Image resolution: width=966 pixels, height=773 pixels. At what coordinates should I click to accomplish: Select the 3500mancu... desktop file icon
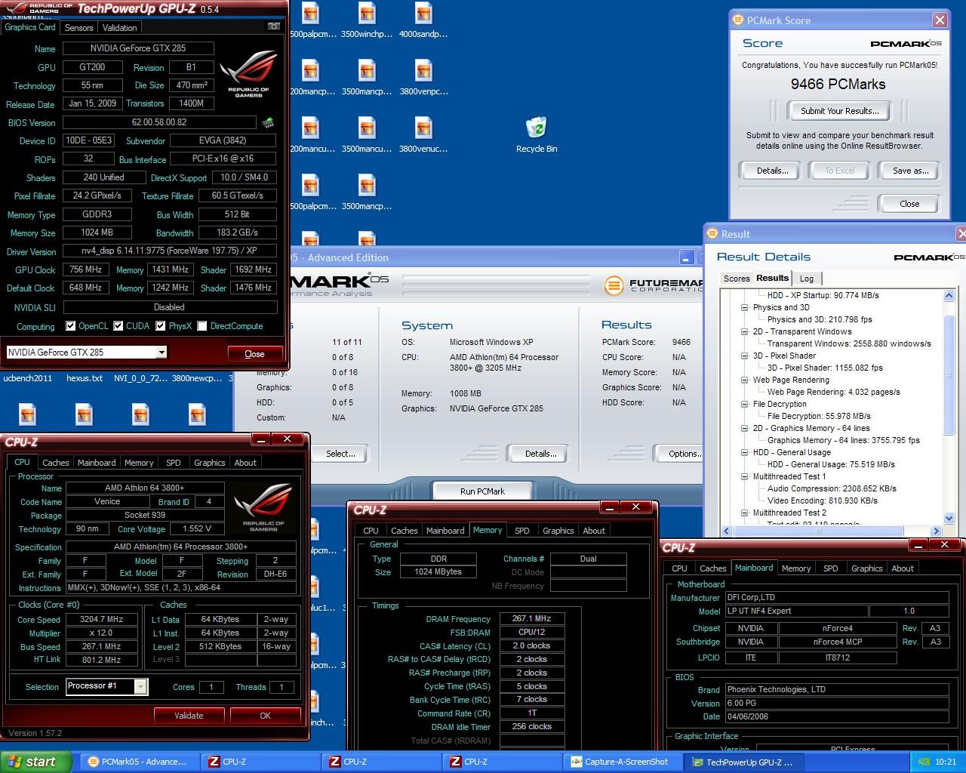tap(367, 135)
